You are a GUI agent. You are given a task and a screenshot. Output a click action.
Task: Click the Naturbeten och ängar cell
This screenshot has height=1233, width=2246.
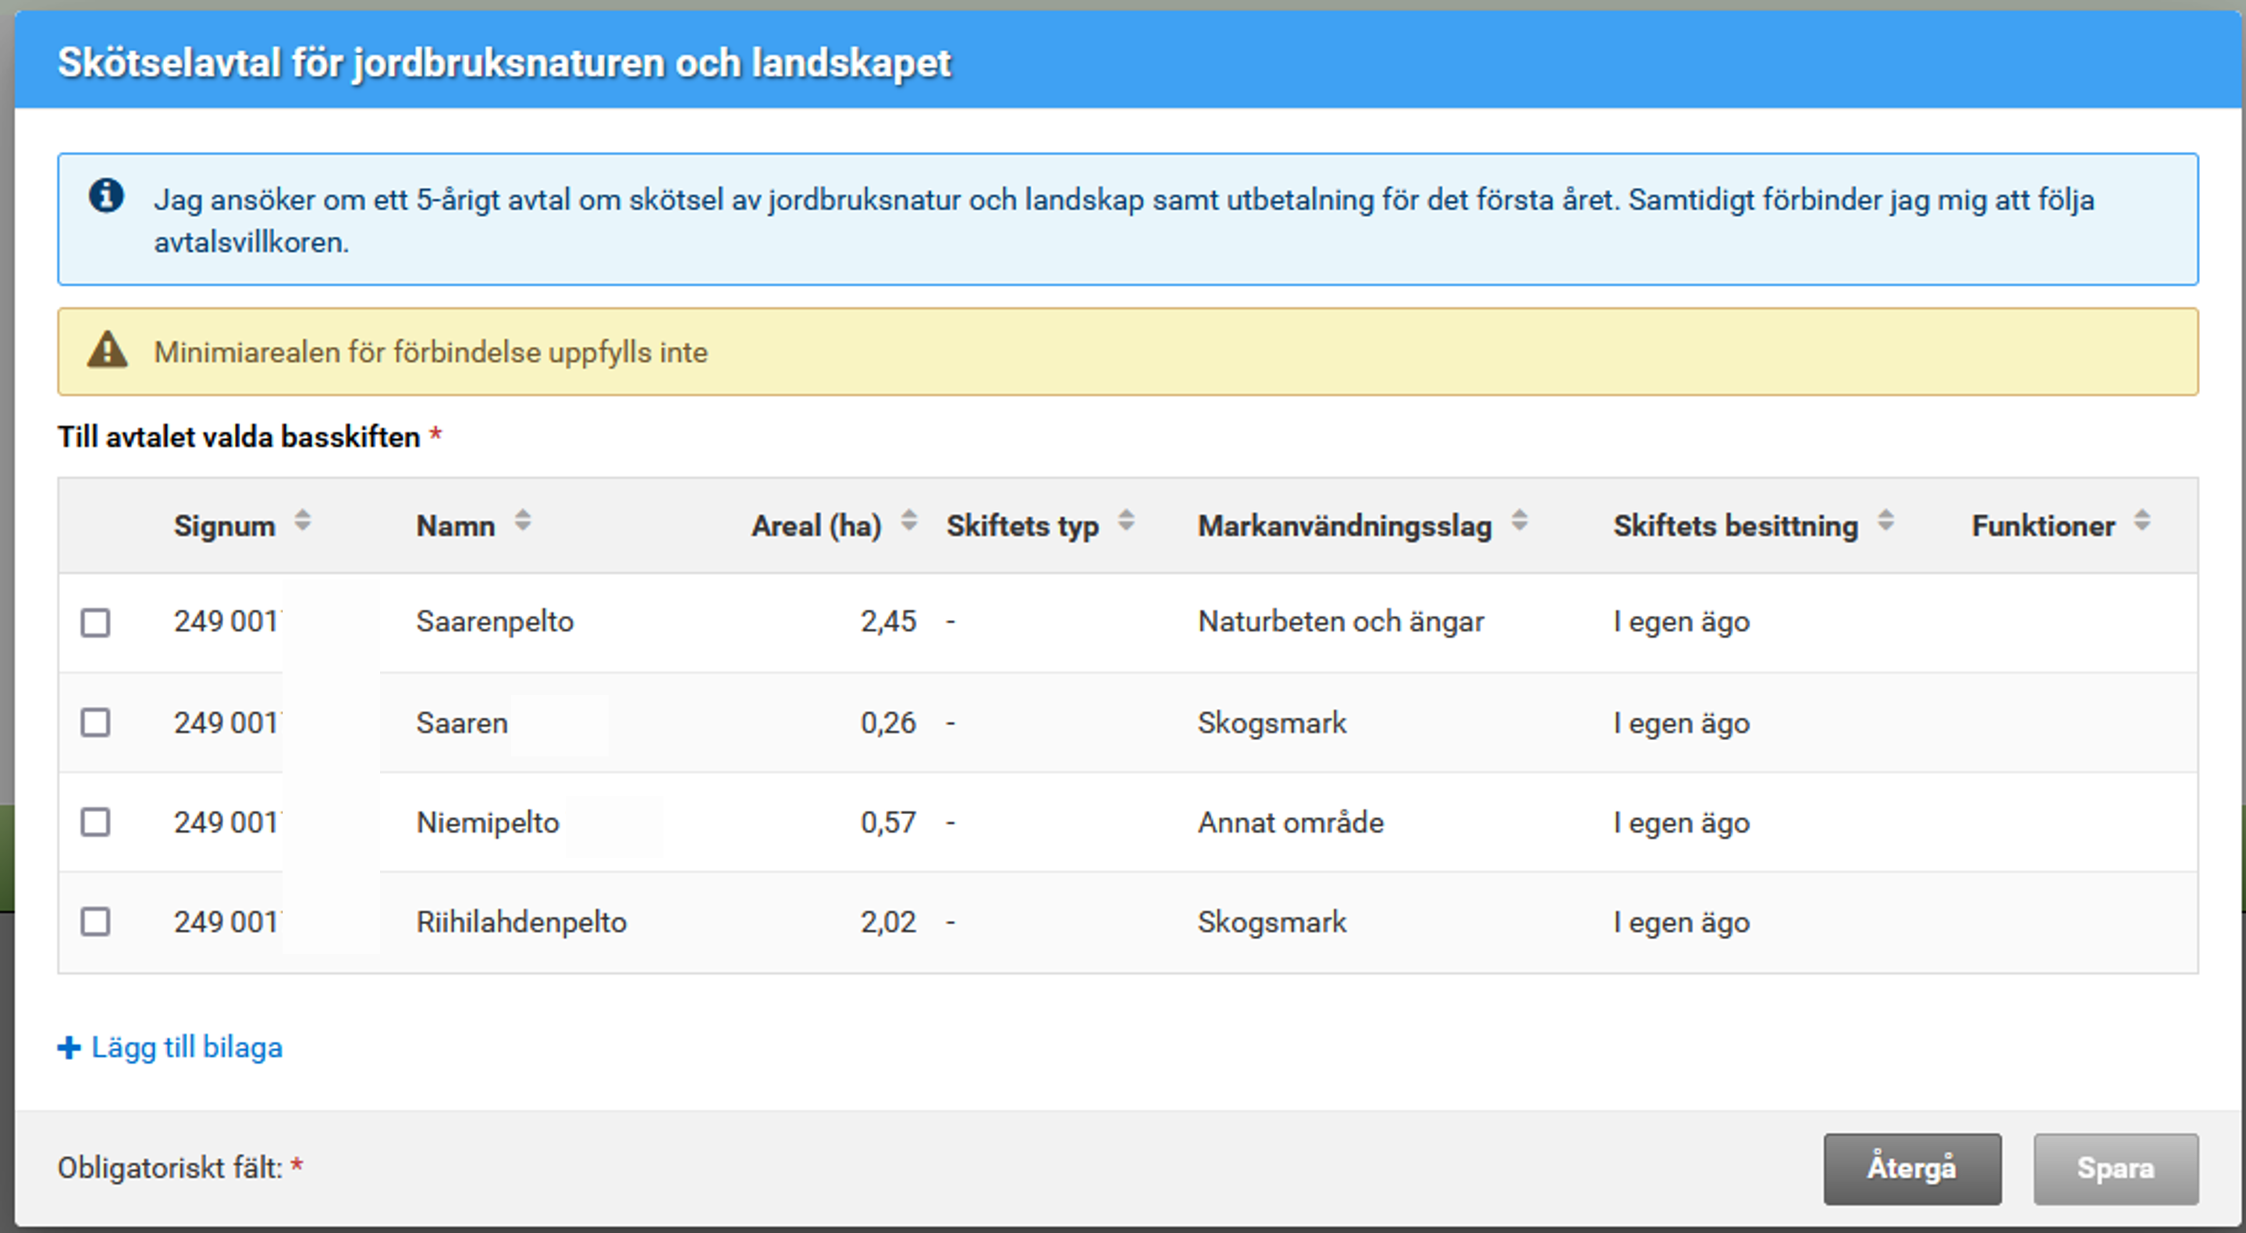pos(1340,622)
